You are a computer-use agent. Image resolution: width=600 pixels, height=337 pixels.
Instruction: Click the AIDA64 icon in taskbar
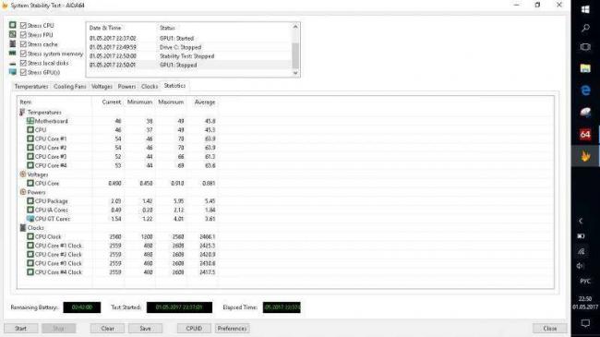click(584, 135)
